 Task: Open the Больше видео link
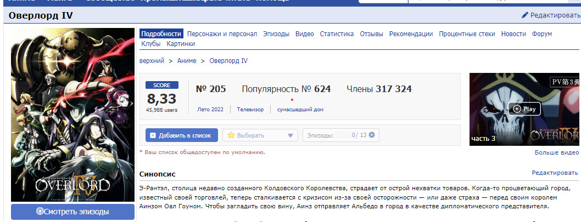(x=556, y=152)
